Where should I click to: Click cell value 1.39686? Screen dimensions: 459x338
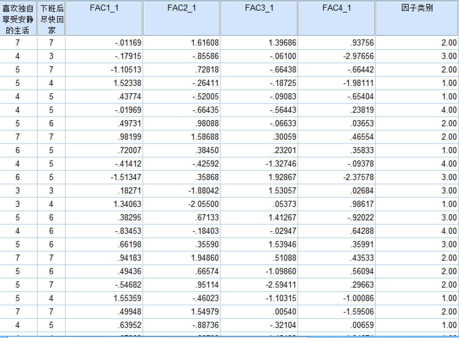[282, 43]
